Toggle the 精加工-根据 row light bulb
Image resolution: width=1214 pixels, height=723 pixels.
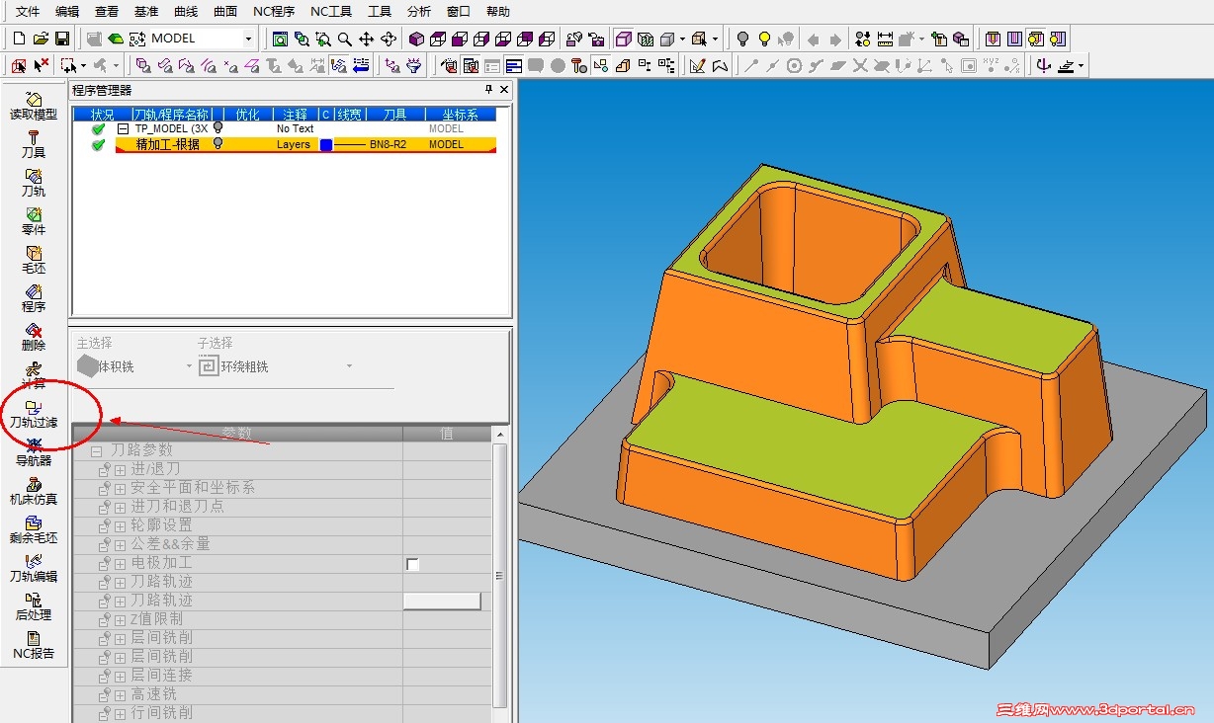(218, 143)
